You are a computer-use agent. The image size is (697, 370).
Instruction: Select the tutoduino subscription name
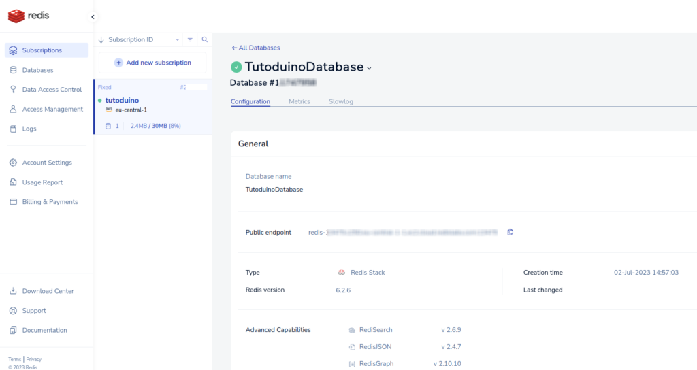point(122,101)
